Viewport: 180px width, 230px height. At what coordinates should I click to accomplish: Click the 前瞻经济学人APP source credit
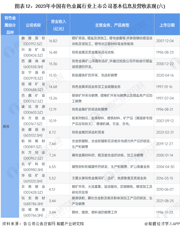point(162,224)
